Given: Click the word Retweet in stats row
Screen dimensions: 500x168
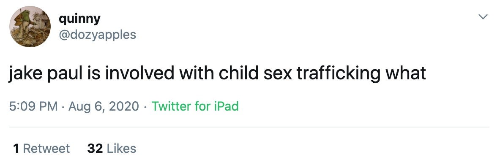Looking at the screenshot, I should click(46, 149).
